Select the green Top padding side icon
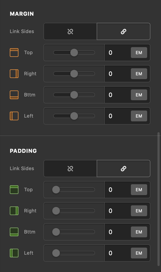Image resolution: width=161 pixels, height=272 pixels. click(14, 190)
